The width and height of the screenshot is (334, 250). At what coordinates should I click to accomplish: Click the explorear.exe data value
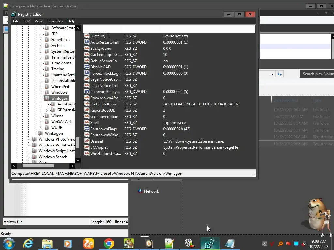(x=175, y=123)
